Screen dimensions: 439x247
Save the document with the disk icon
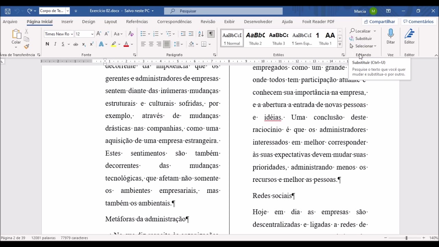click(8, 11)
